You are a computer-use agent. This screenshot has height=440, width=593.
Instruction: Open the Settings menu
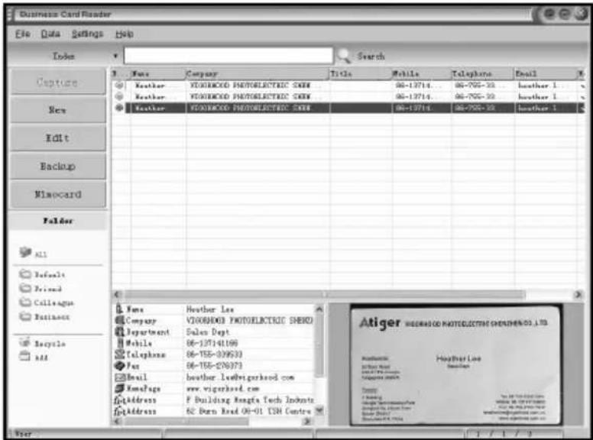point(87,34)
